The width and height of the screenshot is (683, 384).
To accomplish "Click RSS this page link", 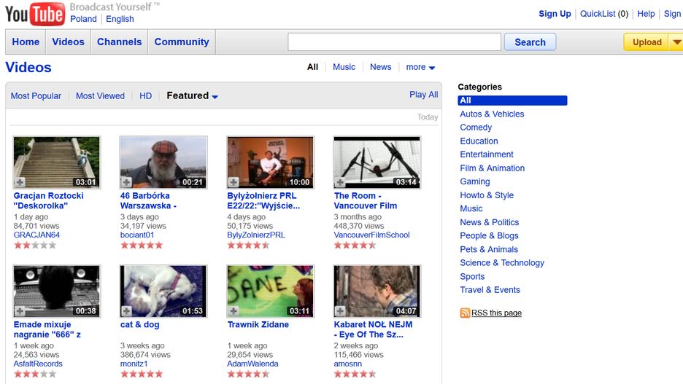I will click(x=496, y=313).
